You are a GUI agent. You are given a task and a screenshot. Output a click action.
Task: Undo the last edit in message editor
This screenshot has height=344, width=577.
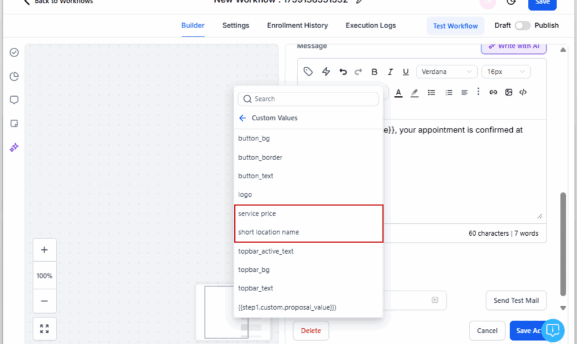pos(343,72)
